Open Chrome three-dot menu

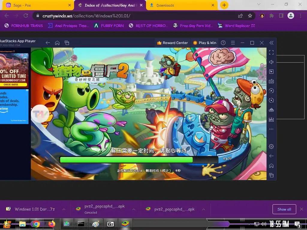click(x=300, y=16)
